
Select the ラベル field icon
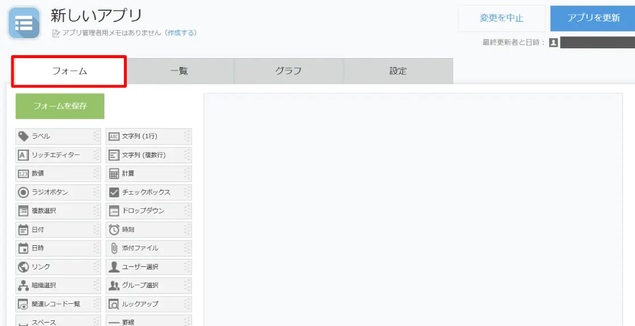click(x=23, y=137)
